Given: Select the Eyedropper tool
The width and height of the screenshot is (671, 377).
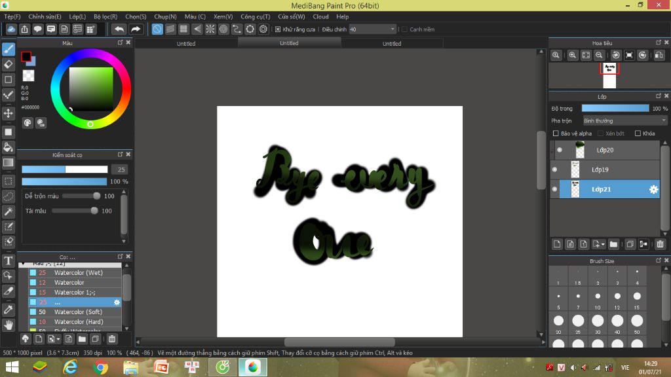Looking at the screenshot, I should point(9,310).
